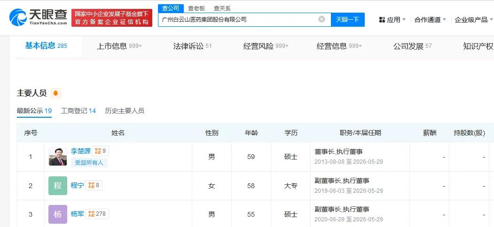This screenshot has height=227, width=494.
Task: Switch to 查老板 search tab
Action: pyautogui.click(x=196, y=8)
